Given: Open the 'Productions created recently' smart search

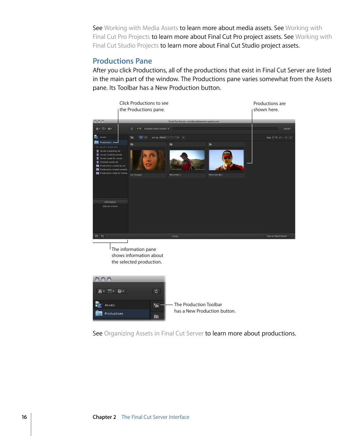Looking at the screenshot, I should pyautogui.click(x=114, y=169).
